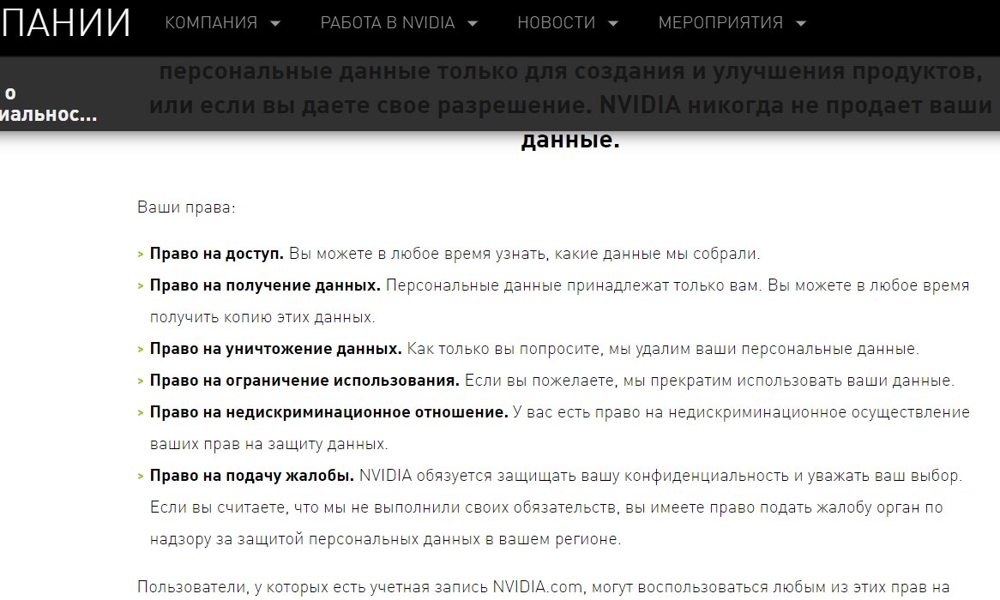Open the РАБОТА В NVIDIA menu
Screen dimensions: 1000x600
click(x=387, y=23)
